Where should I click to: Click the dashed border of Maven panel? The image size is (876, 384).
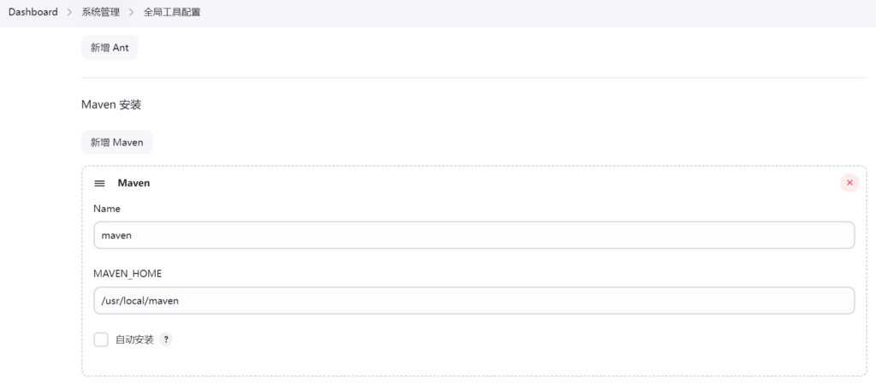(x=82, y=274)
